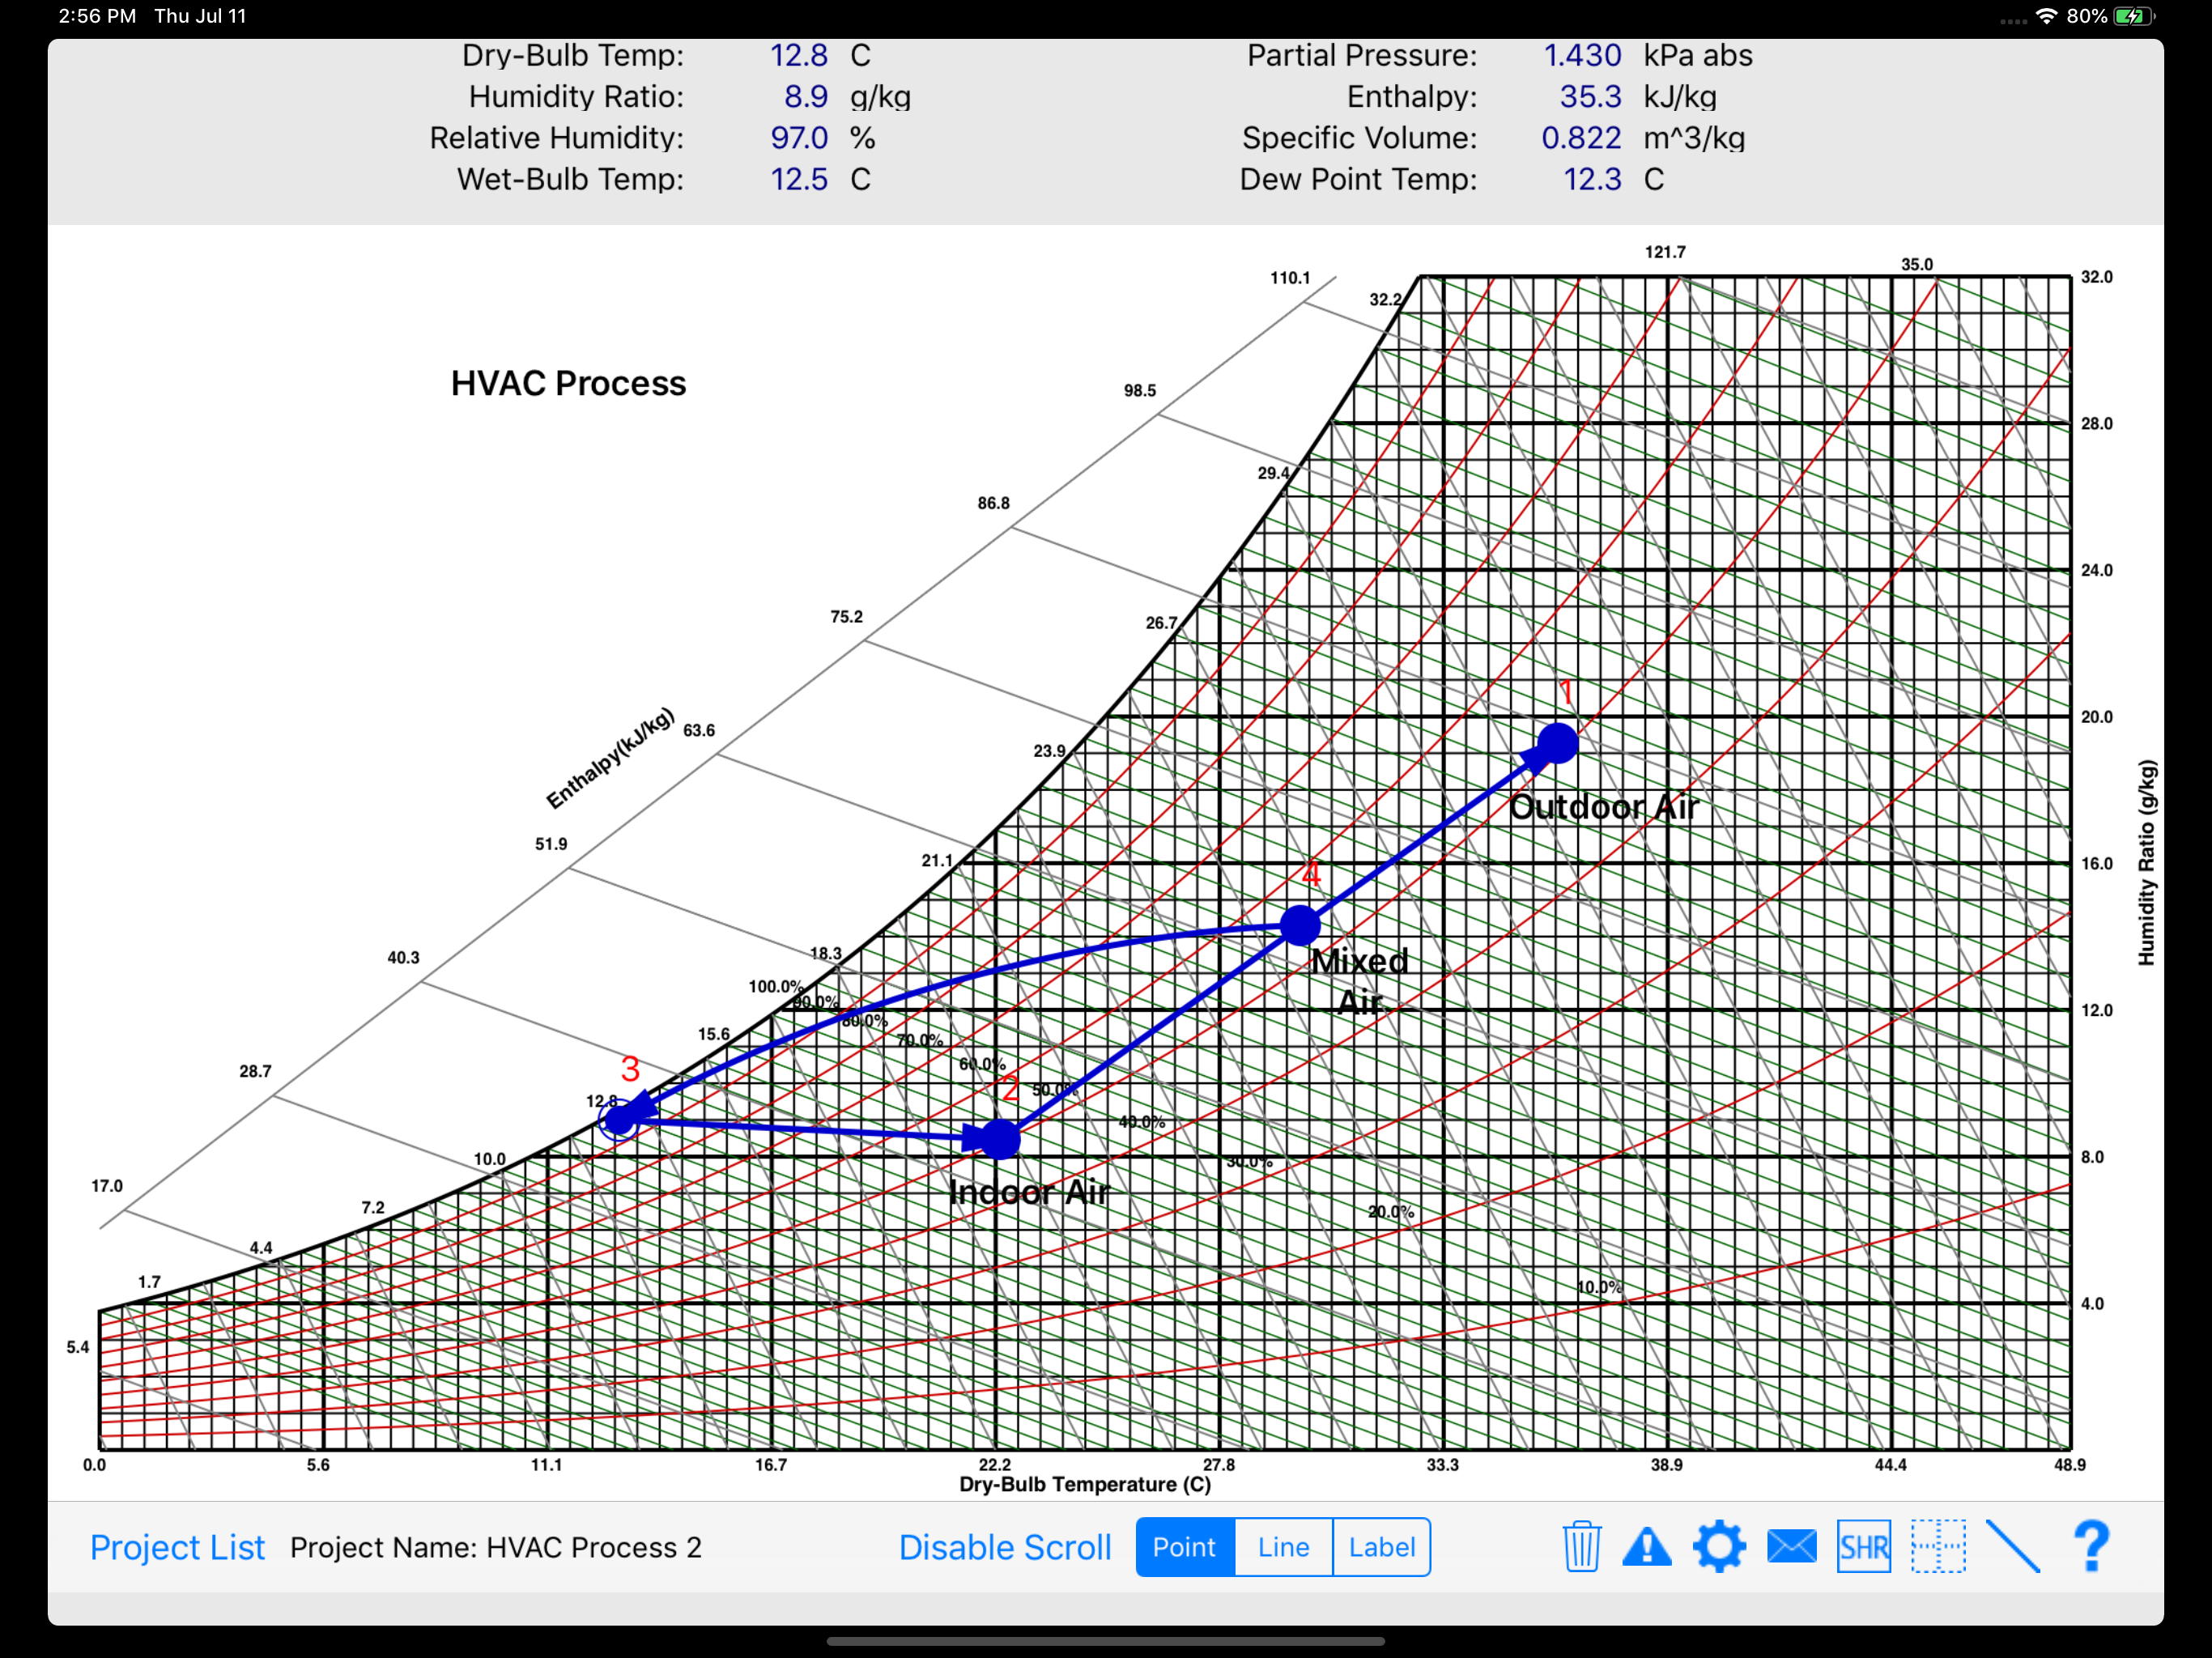Switch to Point mode
This screenshot has height=1658, width=2212.
[x=1185, y=1547]
